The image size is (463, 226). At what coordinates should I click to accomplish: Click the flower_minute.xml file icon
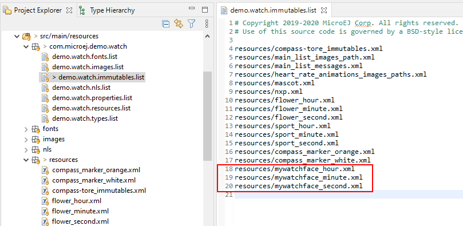pos(45,212)
